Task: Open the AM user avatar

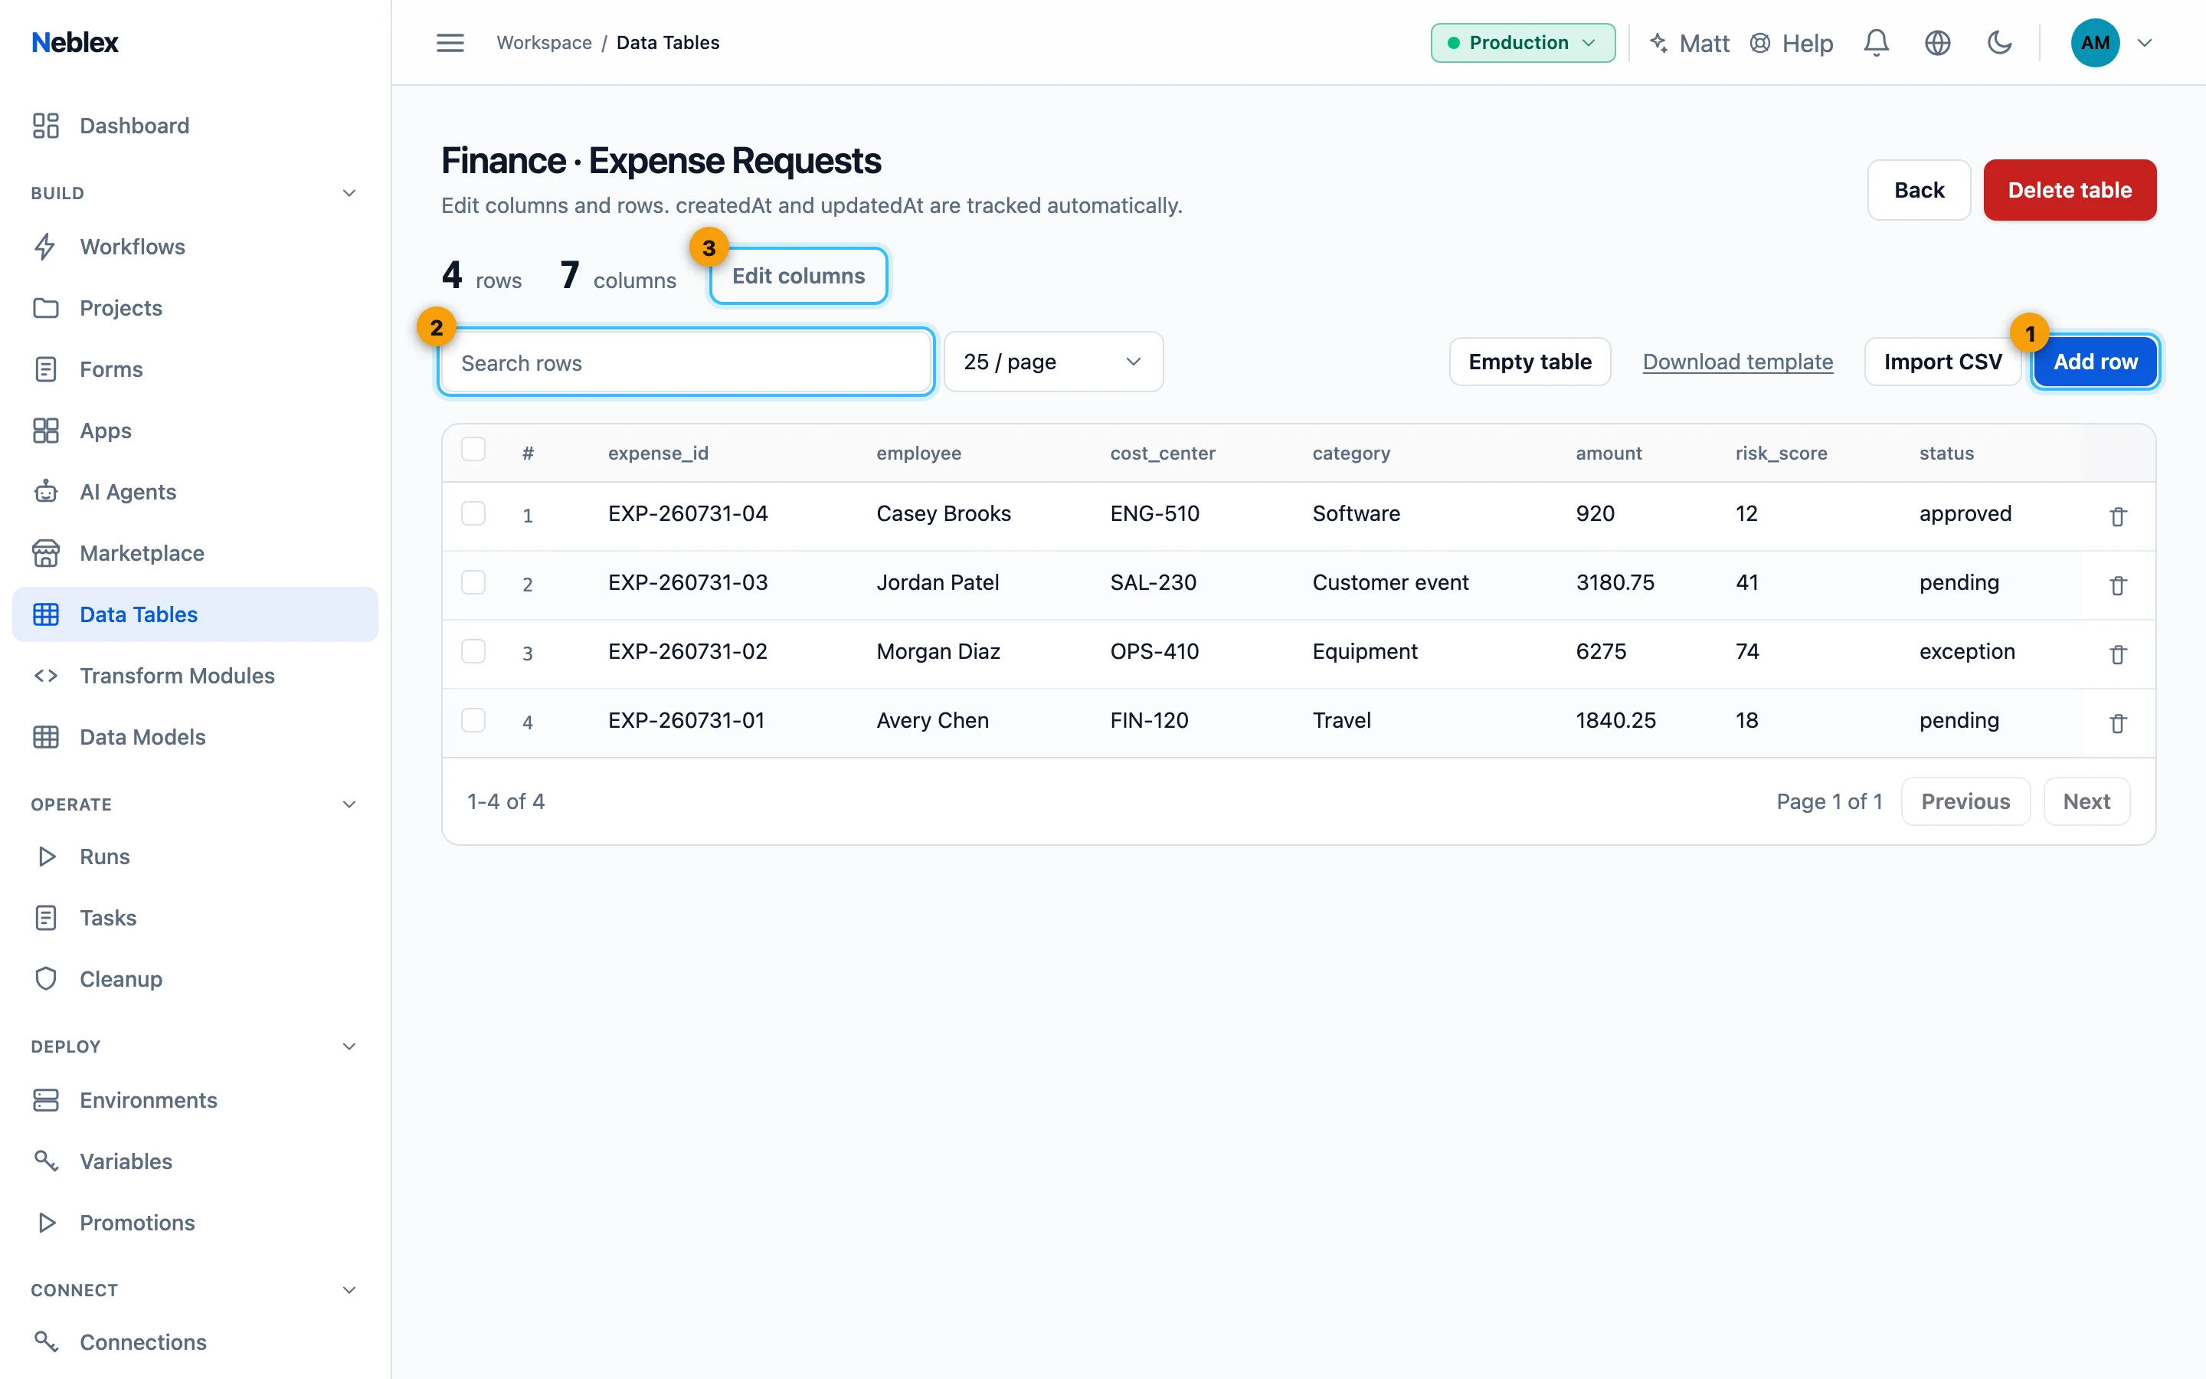Action: point(2095,43)
